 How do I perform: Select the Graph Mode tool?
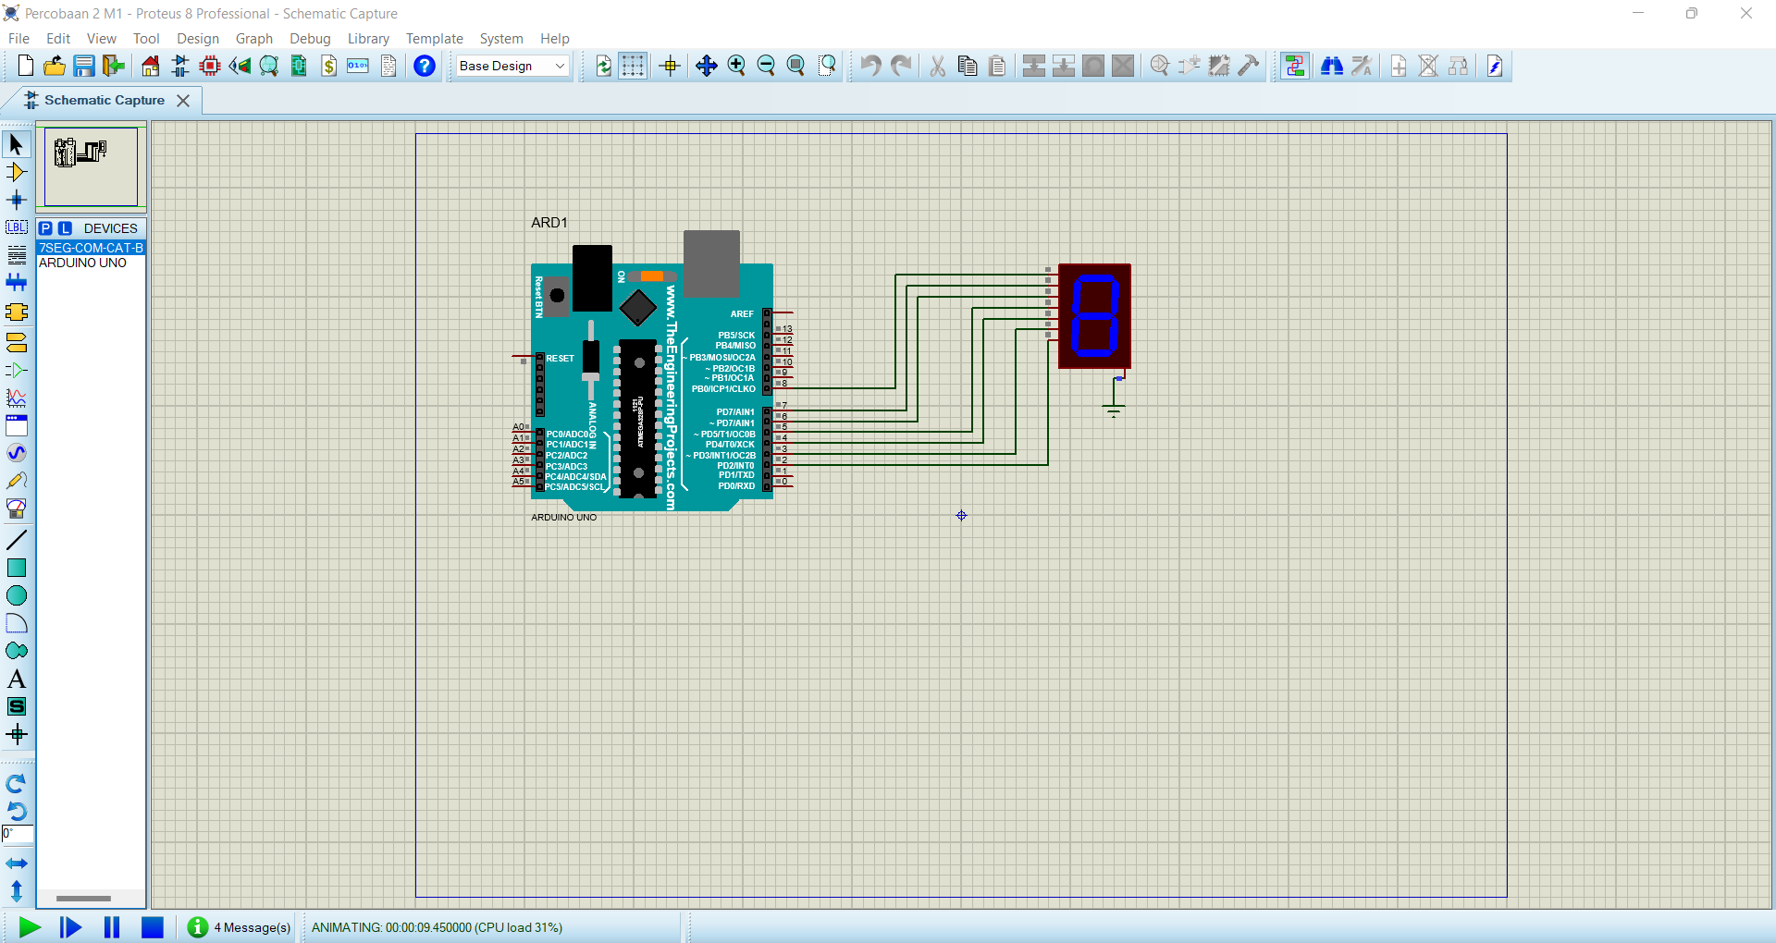[x=16, y=398]
